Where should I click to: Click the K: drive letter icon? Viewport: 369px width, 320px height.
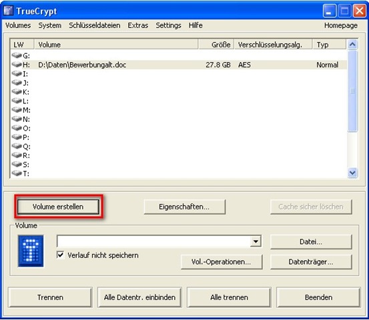[x=17, y=92]
